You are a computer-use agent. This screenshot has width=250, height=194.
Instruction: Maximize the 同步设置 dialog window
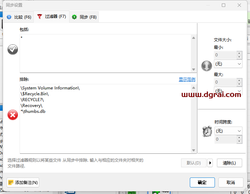[x=224, y=5]
